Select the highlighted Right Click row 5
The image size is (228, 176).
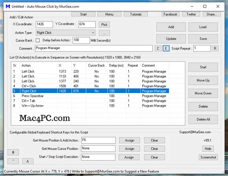90,91
